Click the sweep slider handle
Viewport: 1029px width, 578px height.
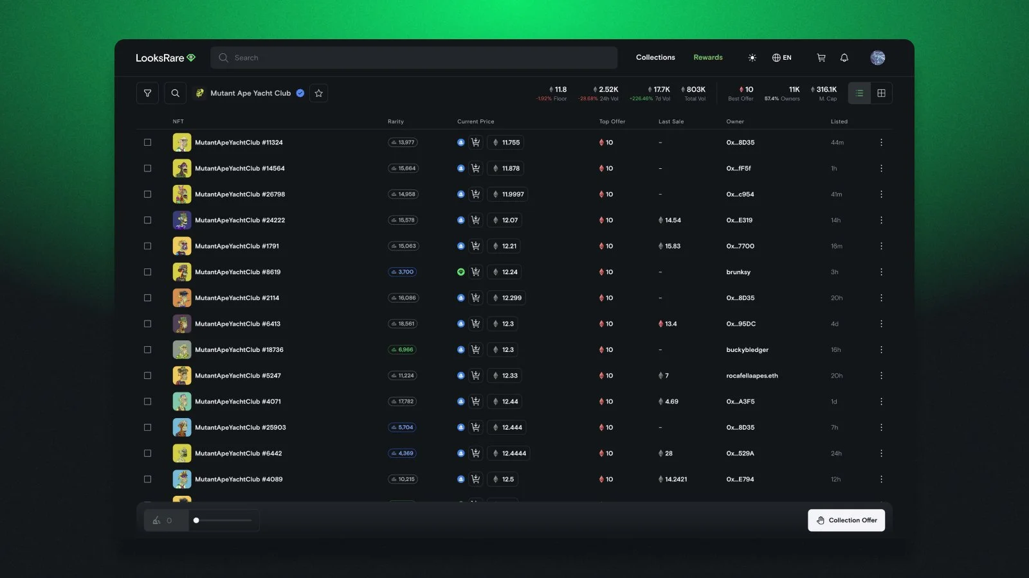196,520
